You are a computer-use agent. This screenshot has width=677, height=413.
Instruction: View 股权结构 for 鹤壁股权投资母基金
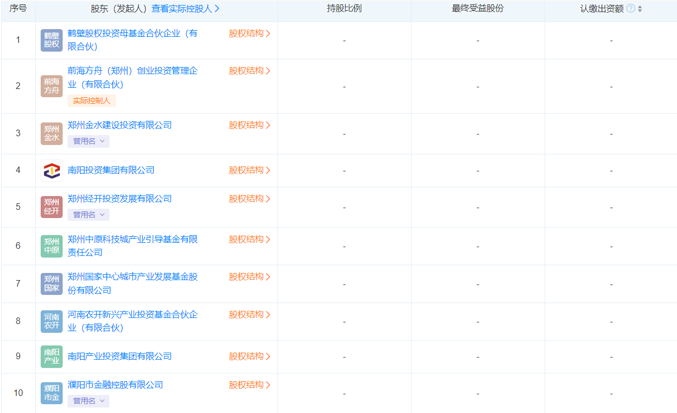(250, 34)
